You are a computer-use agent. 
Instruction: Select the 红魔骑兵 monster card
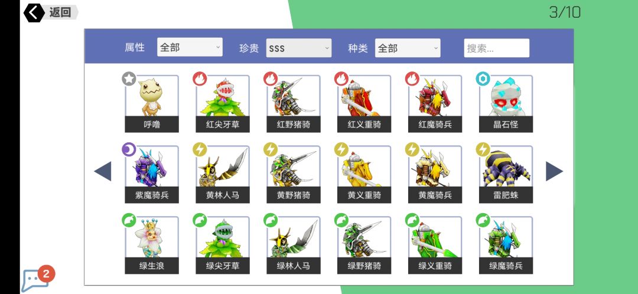tap(435, 104)
